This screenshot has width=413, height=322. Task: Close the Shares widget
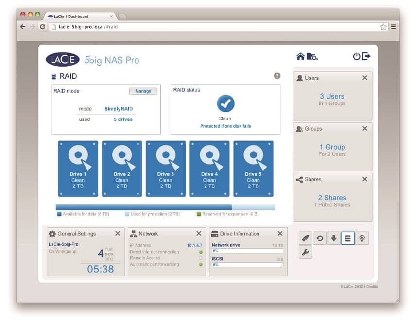[365, 179]
